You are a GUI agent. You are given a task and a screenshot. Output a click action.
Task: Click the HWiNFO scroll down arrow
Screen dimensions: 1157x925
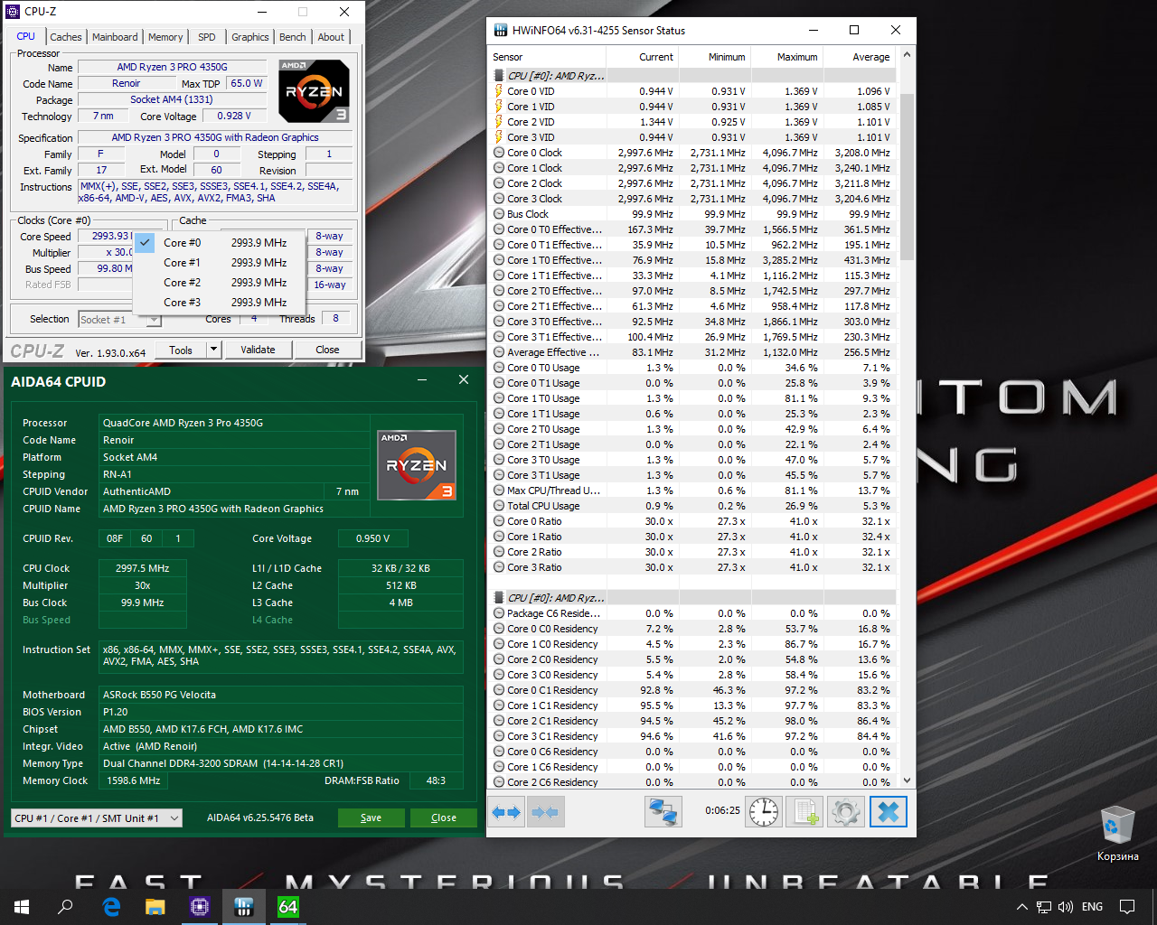[907, 781]
